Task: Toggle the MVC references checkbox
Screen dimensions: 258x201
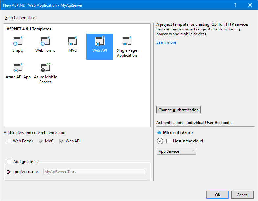Action: pos(41,141)
